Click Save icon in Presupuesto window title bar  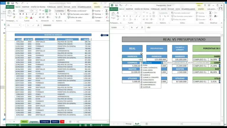click(116, 5)
